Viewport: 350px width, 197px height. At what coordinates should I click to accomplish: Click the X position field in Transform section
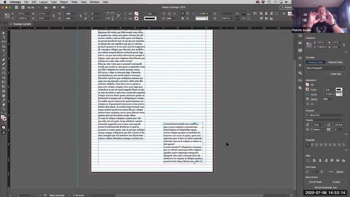point(321,43)
